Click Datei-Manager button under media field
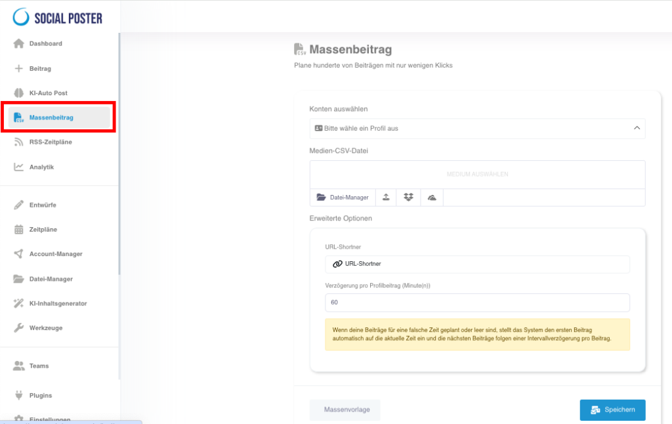The height and width of the screenshot is (424, 672). (x=343, y=197)
